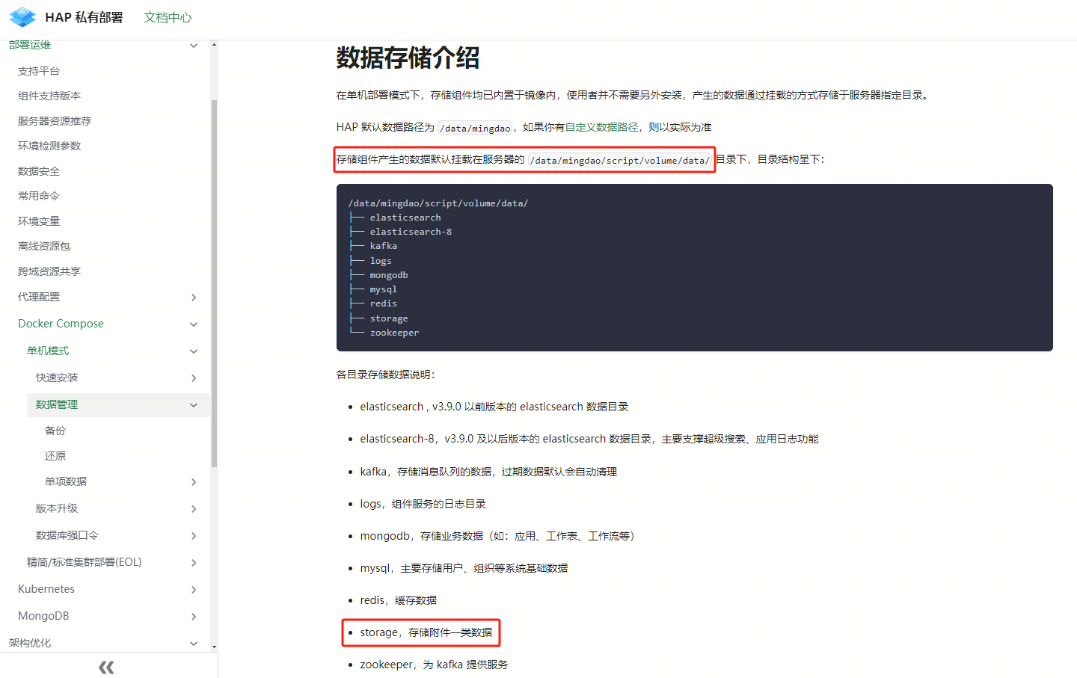Image resolution: width=1077 pixels, height=678 pixels.
Task: Open the 数据安全 sidebar entry
Action: coord(39,171)
